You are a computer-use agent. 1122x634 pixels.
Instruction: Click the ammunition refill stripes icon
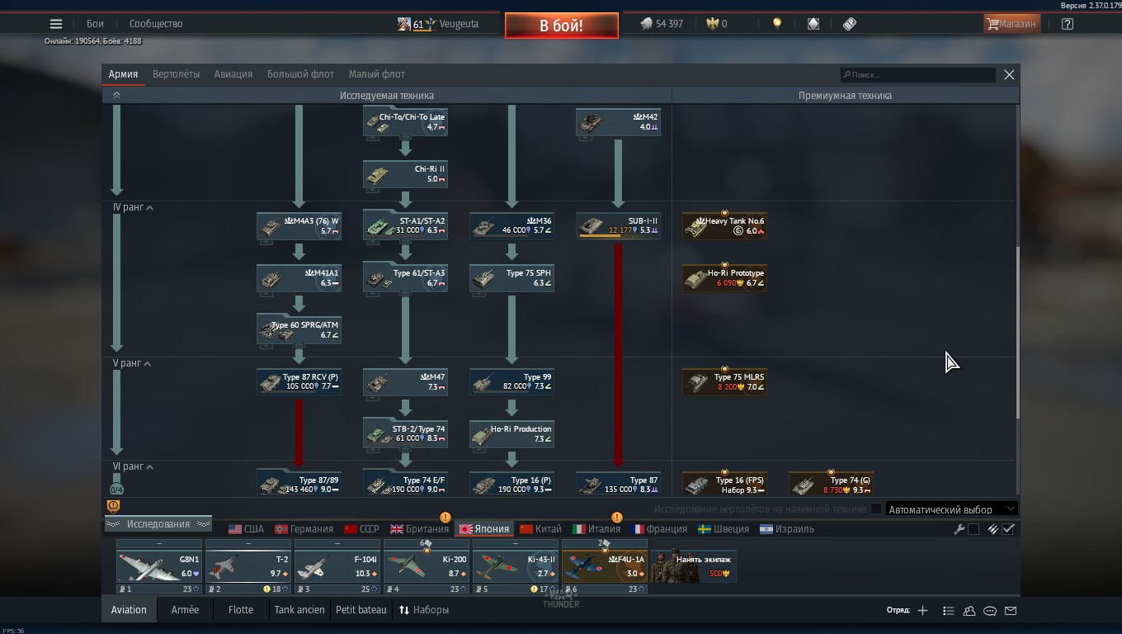pyautogui.click(x=993, y=529)
